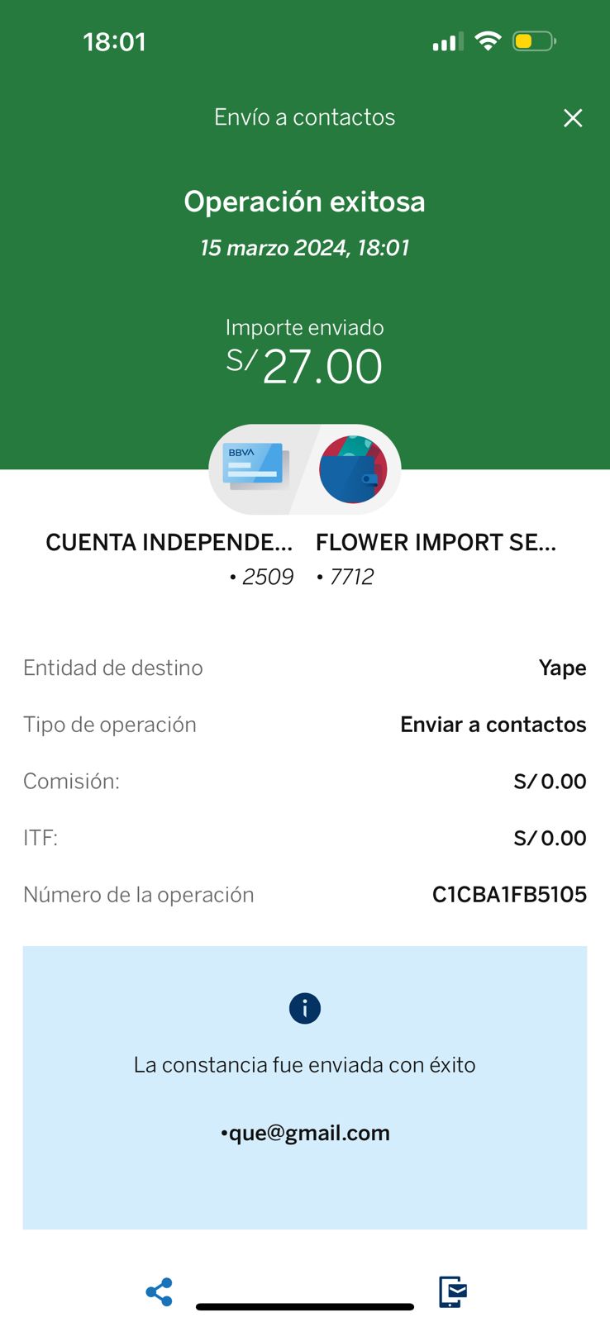Tap the cellular signal bars icon
The width and height of the screenshot is (610, 1322).
pos(447,42)
